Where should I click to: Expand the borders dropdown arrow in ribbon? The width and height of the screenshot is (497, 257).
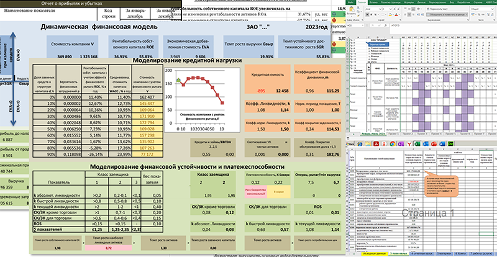(386, 14)
